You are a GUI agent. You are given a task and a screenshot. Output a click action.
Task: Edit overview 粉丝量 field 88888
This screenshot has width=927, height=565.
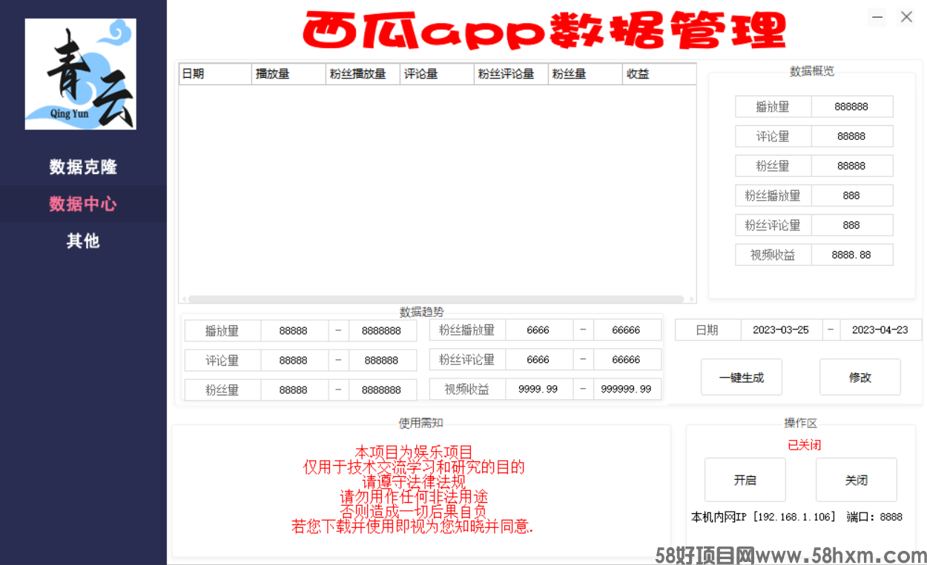pyautogui.click(x=851, y=166)
